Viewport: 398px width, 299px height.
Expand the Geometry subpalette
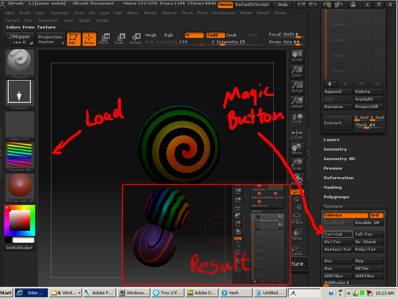point(335,149)
